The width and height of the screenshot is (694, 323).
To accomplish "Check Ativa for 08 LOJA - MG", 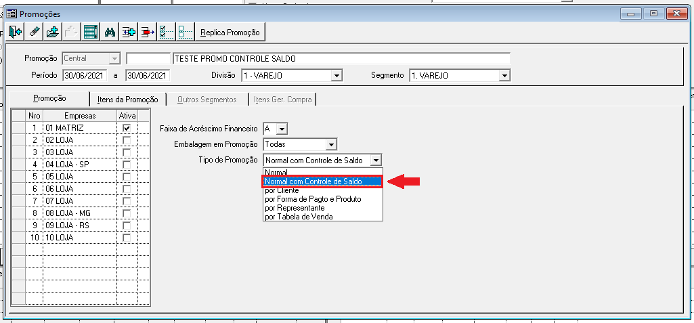I will click(x=127, y=213).
